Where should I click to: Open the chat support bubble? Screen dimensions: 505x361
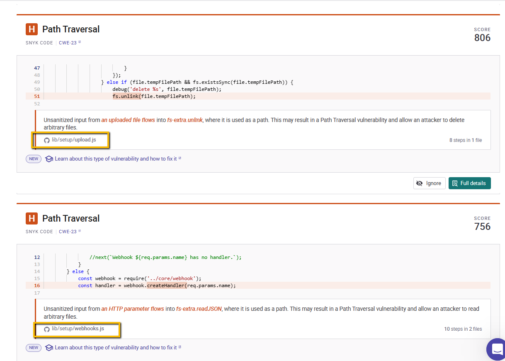496,350
